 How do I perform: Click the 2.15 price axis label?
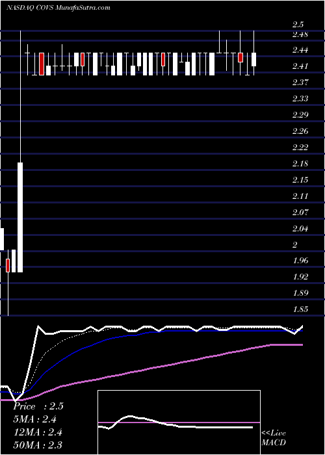click(300, 180)
